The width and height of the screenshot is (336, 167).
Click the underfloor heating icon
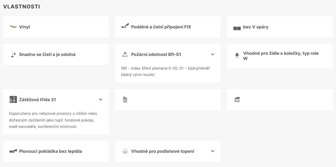click(125, 151)
